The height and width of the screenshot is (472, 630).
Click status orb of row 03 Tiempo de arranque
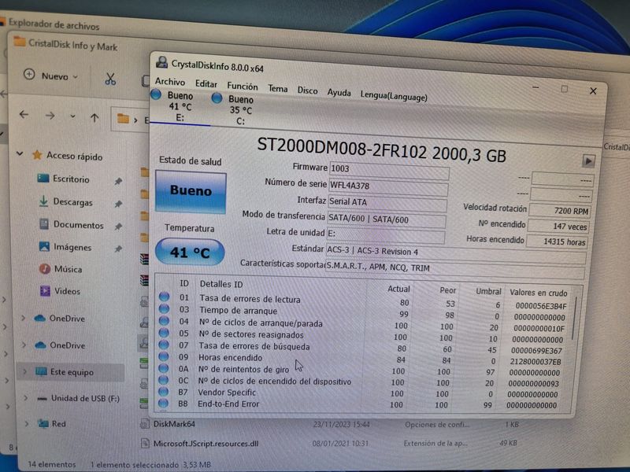(x=164, y=308)
